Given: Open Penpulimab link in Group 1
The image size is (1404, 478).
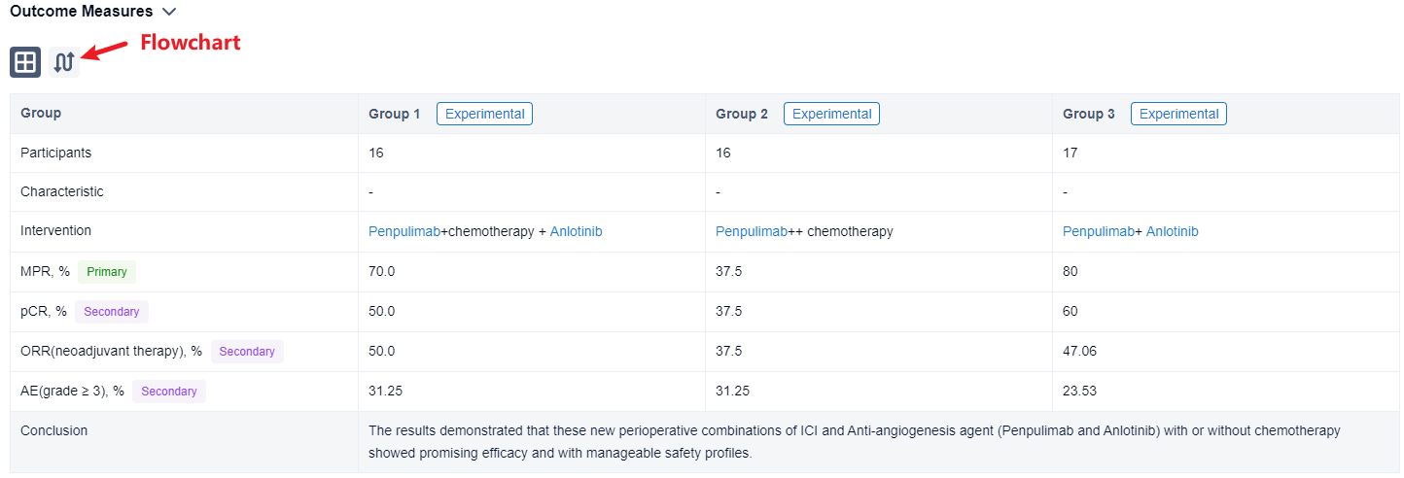Looking at the screenshot, I should tap(404, 231).
